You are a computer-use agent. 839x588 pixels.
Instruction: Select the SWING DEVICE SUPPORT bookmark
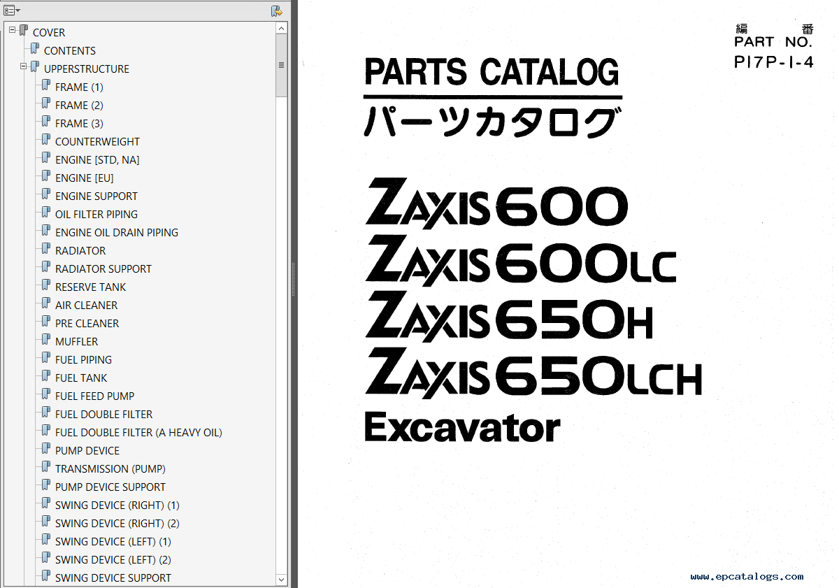point(113,578)
